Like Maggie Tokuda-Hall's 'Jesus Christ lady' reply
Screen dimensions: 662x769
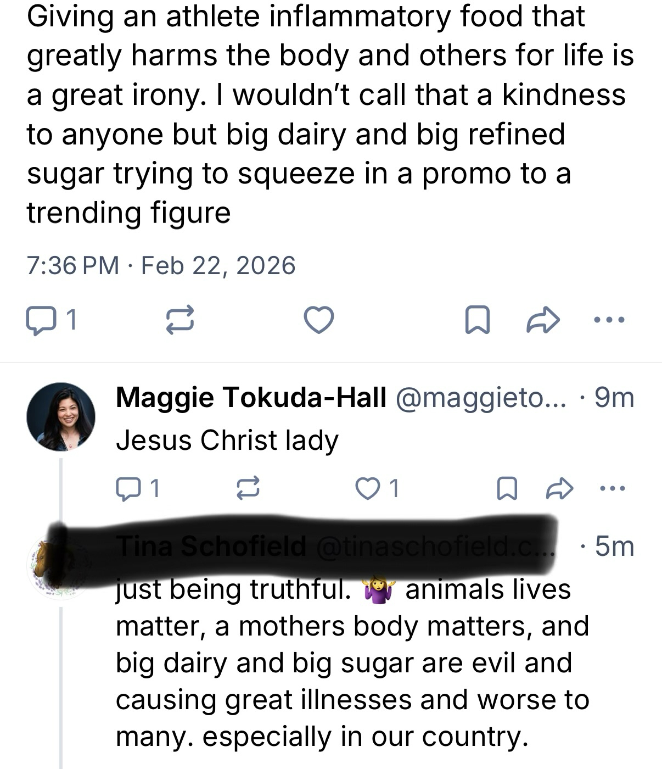(x=367, y=488)
